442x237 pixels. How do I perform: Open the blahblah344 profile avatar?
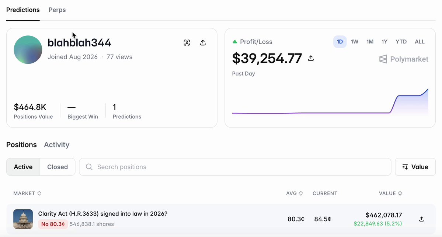tap(28, 50)
